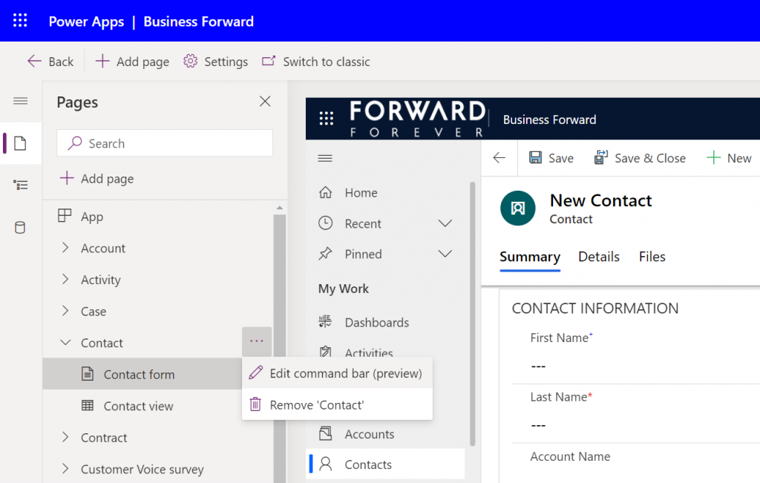
Task: Switch to the Files tab
Action: (652, 257)
